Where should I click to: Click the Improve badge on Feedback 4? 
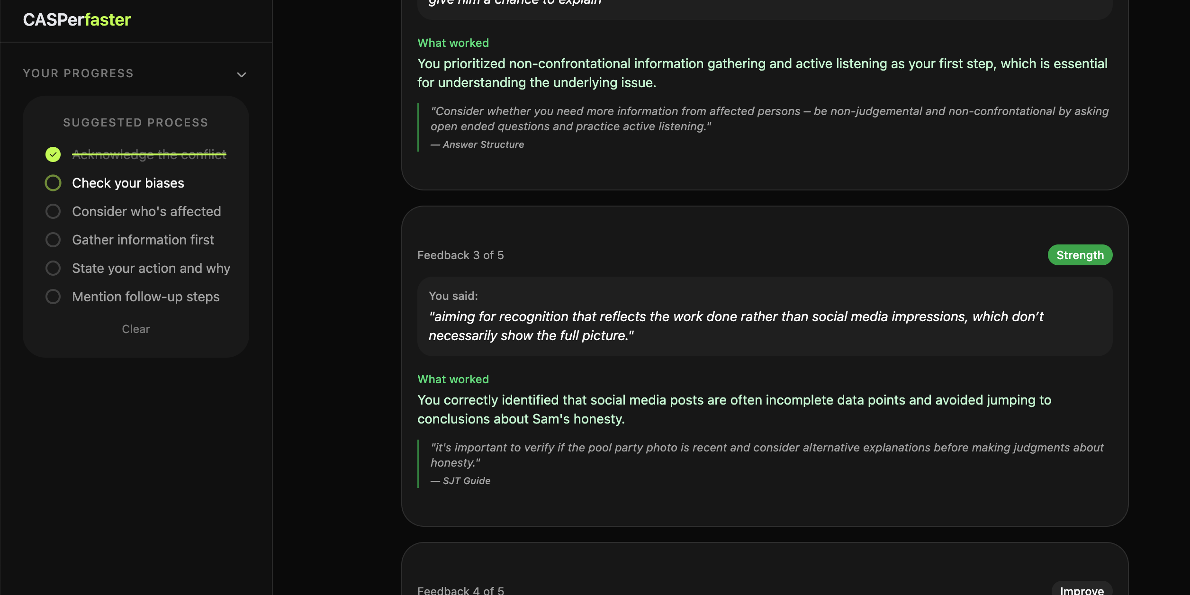tap(1082, 590)
